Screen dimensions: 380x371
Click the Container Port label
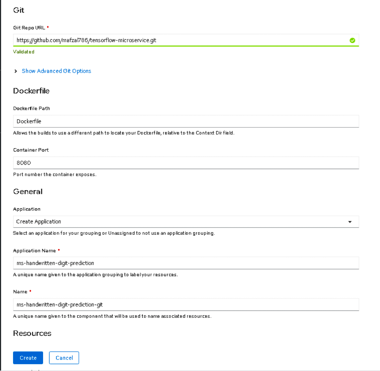(31, 150)
